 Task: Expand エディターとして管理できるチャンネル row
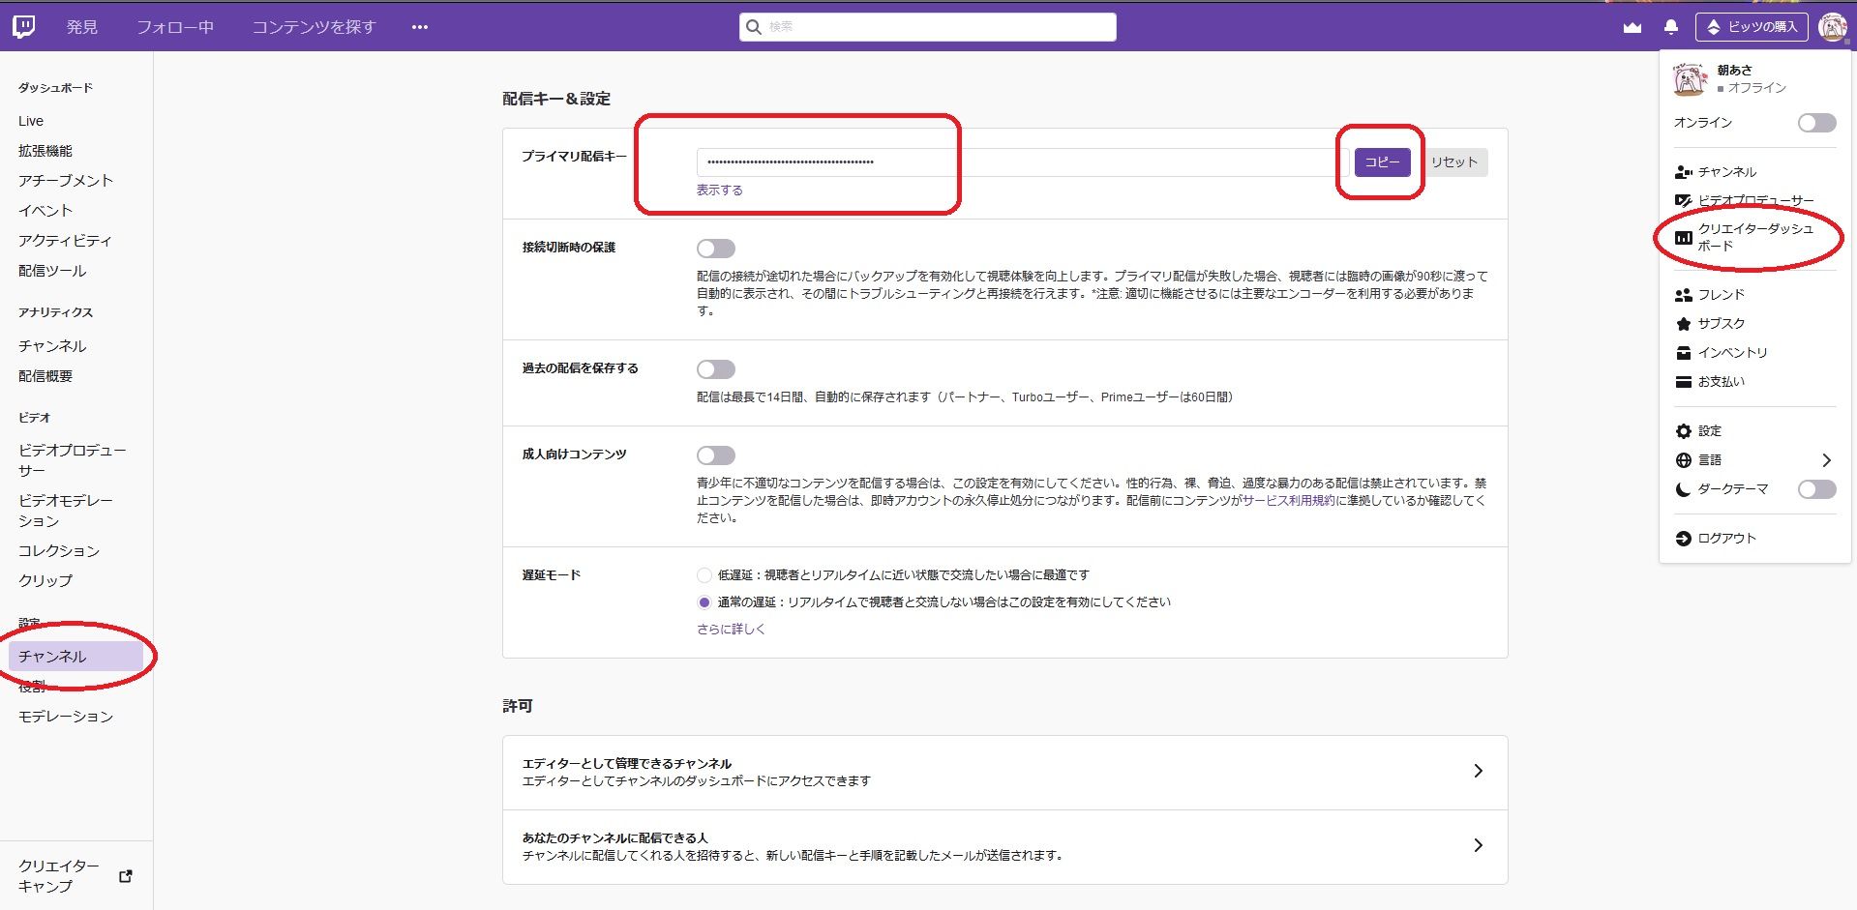1478,771
